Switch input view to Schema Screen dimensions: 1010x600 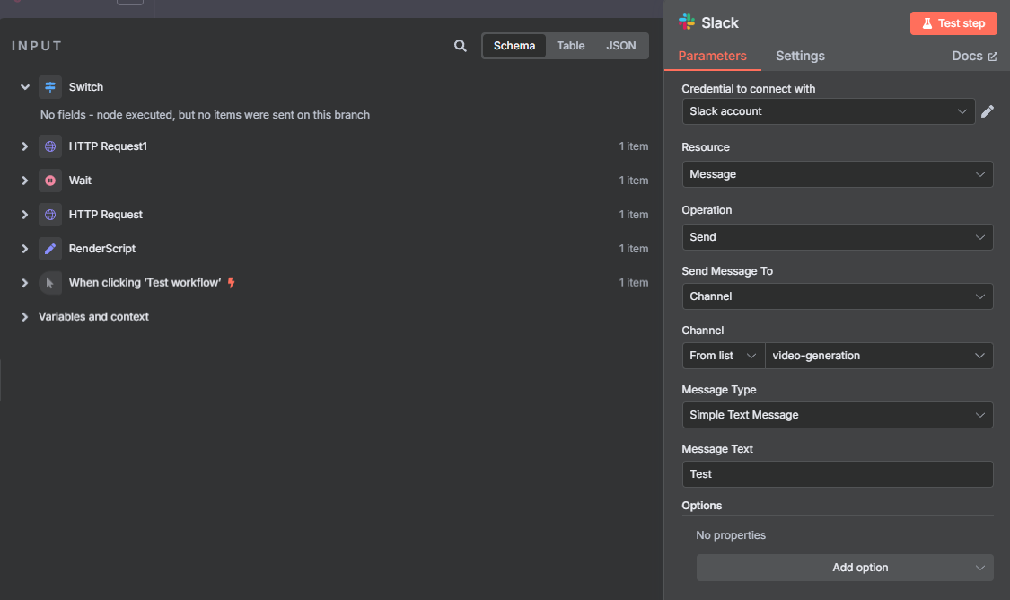tap(514, 46)
